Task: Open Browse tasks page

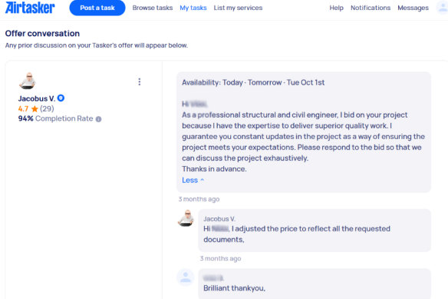Action: [153, 8]
